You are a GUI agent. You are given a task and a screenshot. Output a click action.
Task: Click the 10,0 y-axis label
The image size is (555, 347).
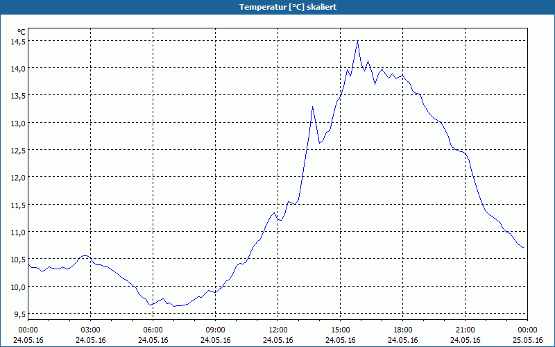[18, 287]
